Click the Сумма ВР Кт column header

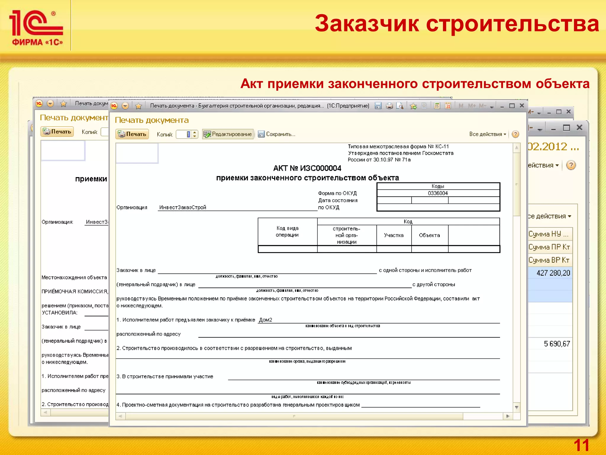tap(550, 260)
